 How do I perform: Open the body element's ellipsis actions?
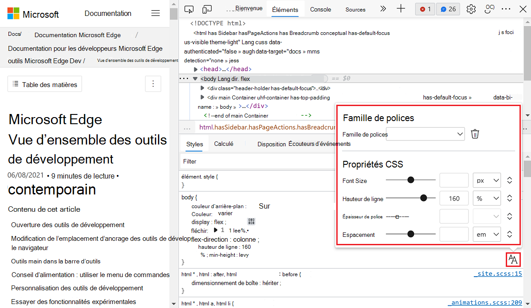[184, 79]
